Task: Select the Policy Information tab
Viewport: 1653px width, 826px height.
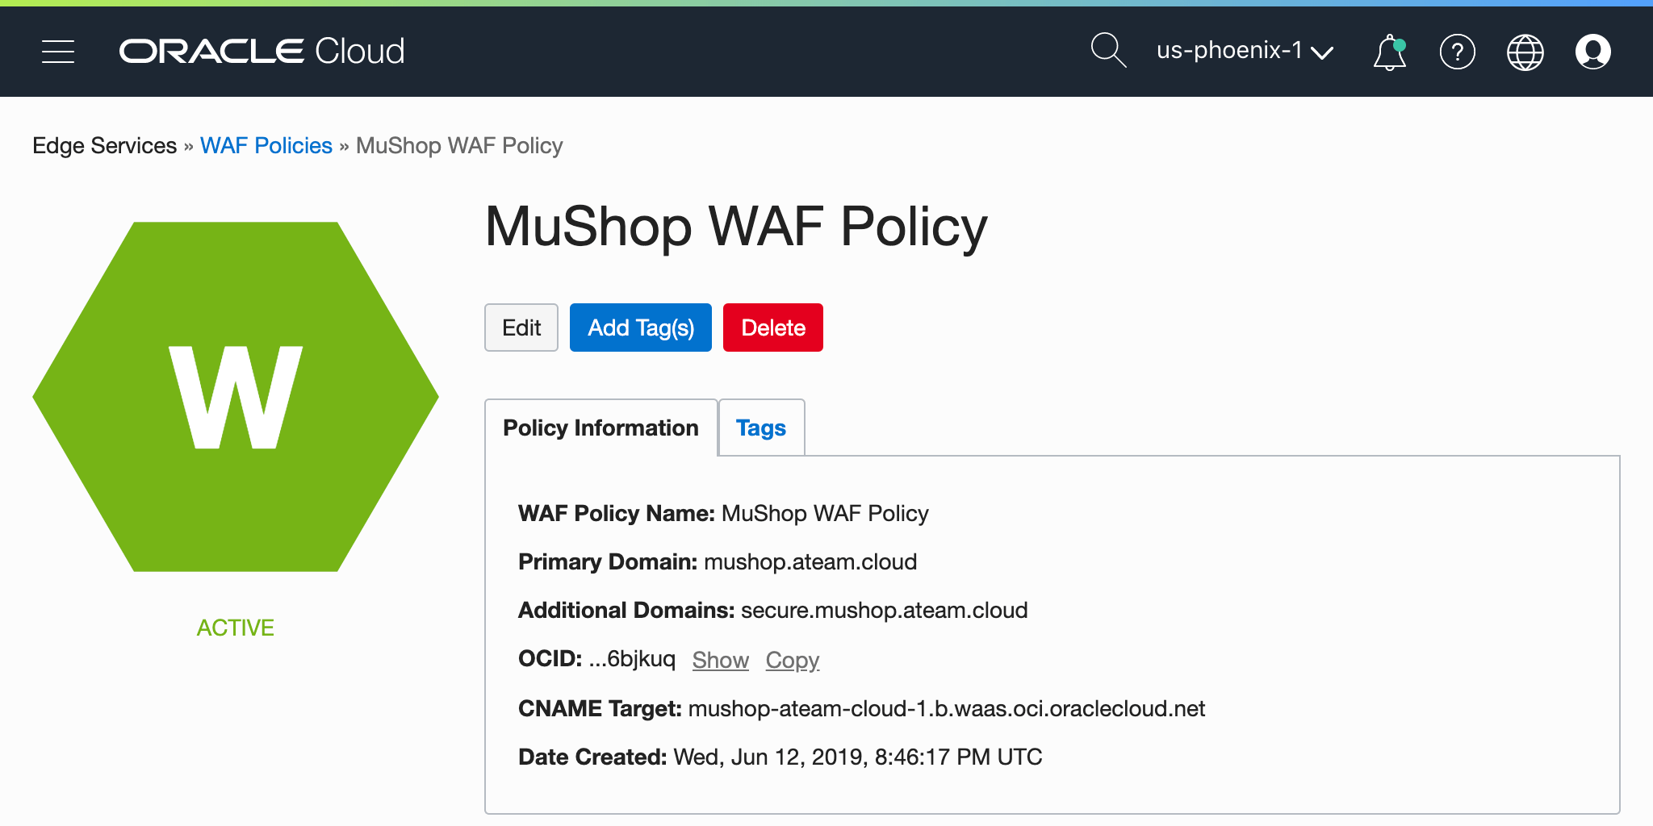Action: click(601, 428)
